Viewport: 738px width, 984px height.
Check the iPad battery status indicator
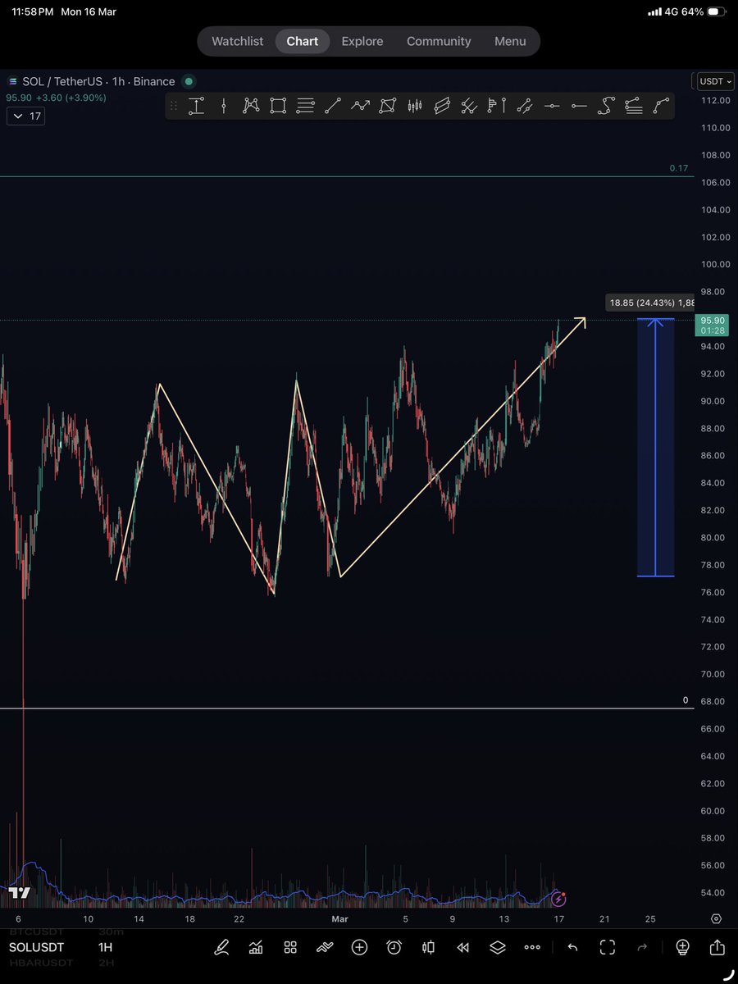click(x=716, y=12)
